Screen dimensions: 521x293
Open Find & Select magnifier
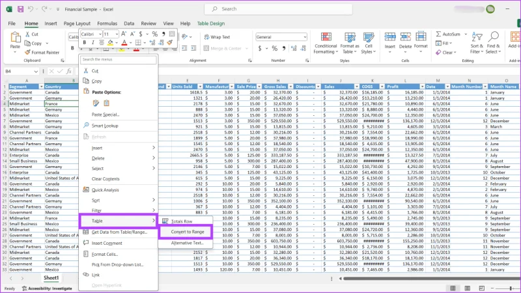[493, 43]
